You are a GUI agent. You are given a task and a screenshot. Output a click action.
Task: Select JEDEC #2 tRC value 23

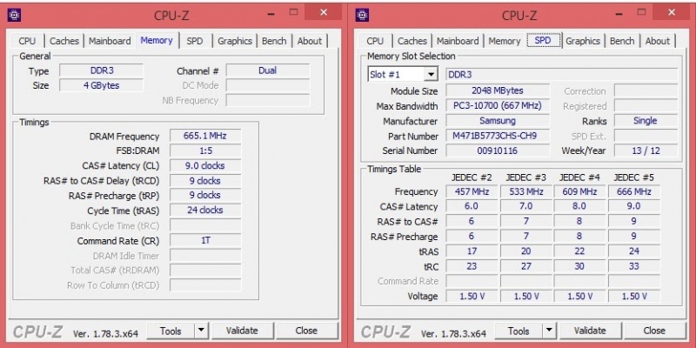click(472, 266)
